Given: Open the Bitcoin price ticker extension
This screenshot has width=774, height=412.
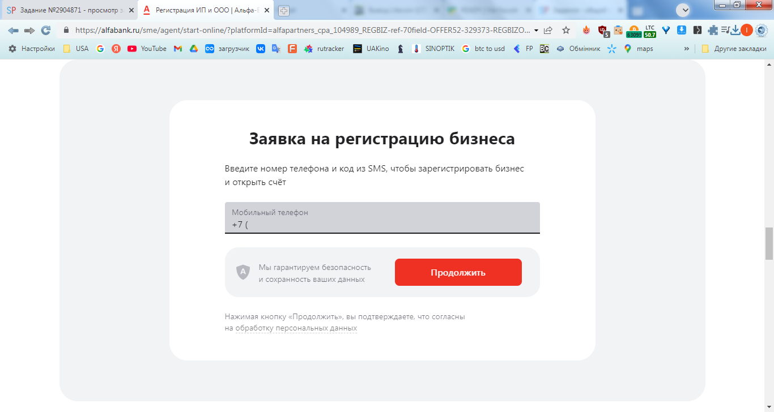Looking at the screenshot, I should [x=633, y=31].
